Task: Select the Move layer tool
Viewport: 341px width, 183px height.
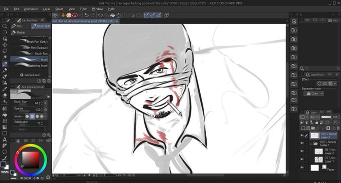Action: pyautogui.click(x=5, y=45)
